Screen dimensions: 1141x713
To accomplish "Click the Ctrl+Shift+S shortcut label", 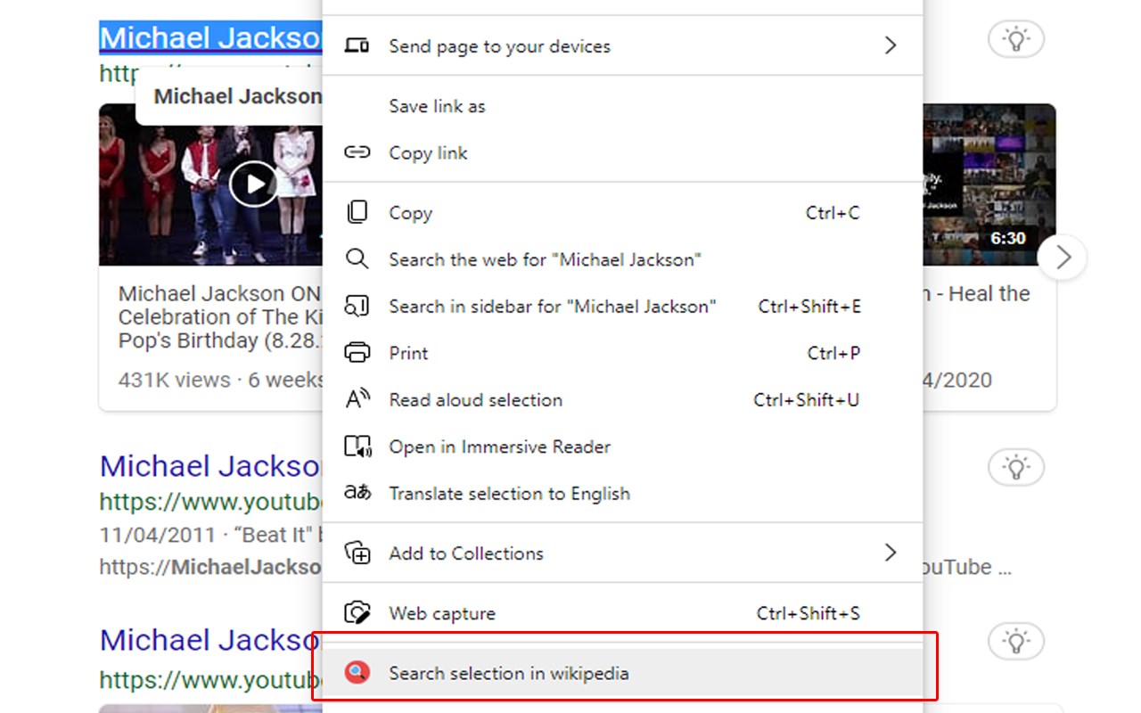I will pos(808,613).
